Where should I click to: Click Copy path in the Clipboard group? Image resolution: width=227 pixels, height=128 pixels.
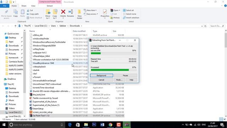point(33,14)
